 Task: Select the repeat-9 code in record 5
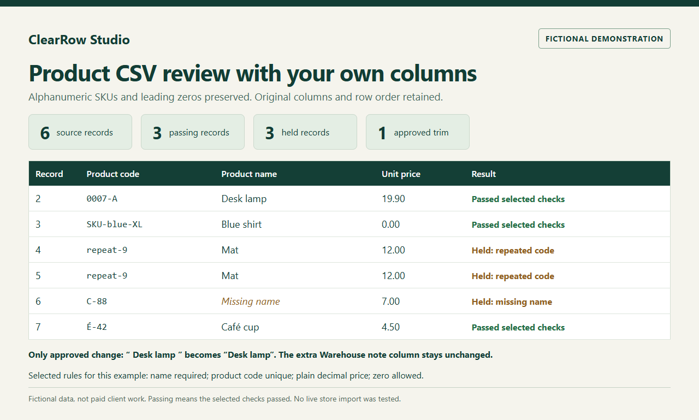107,276
